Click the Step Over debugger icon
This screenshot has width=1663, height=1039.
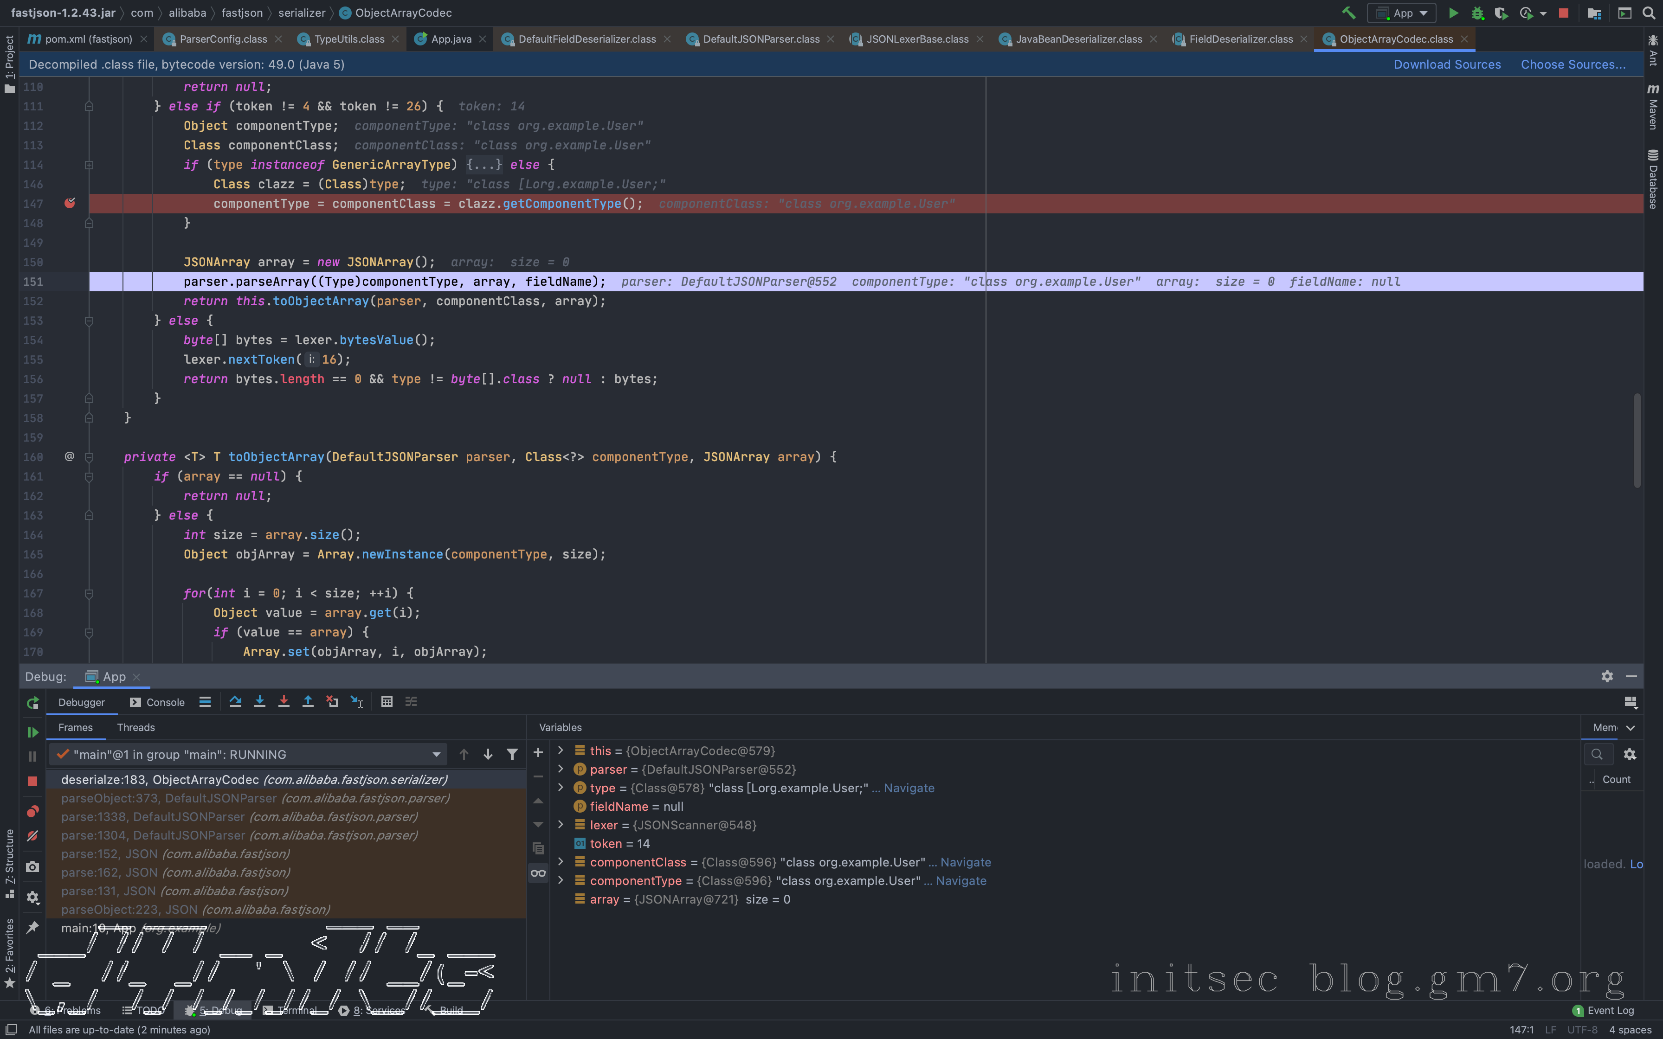[236, 702]
